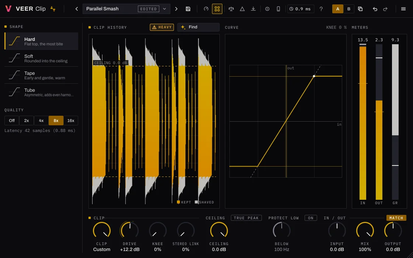413x258 pixels.
Task: Click the Parallel Smash preset name
Action: click(x=103, y=9)
